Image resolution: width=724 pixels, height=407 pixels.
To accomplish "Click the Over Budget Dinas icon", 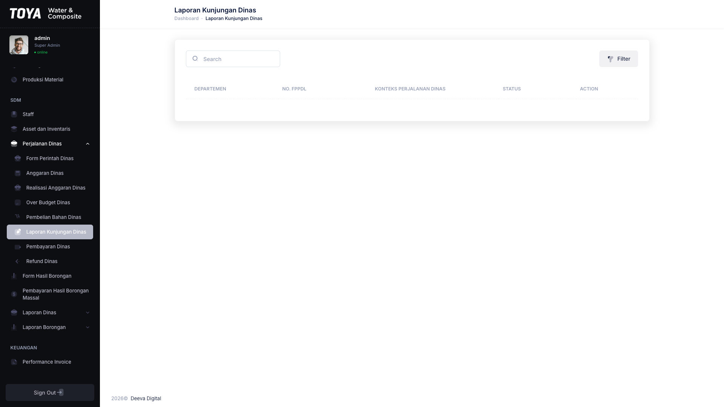I will pos(18,202).
